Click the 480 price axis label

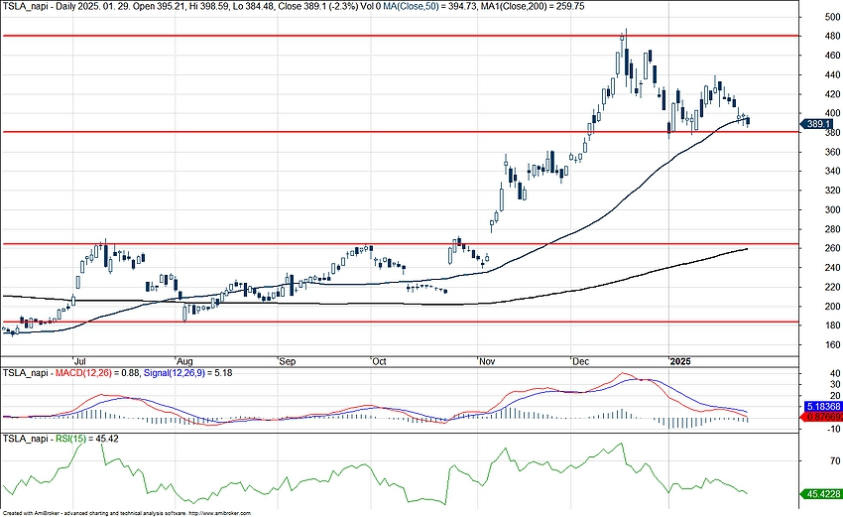pos(832,36)
